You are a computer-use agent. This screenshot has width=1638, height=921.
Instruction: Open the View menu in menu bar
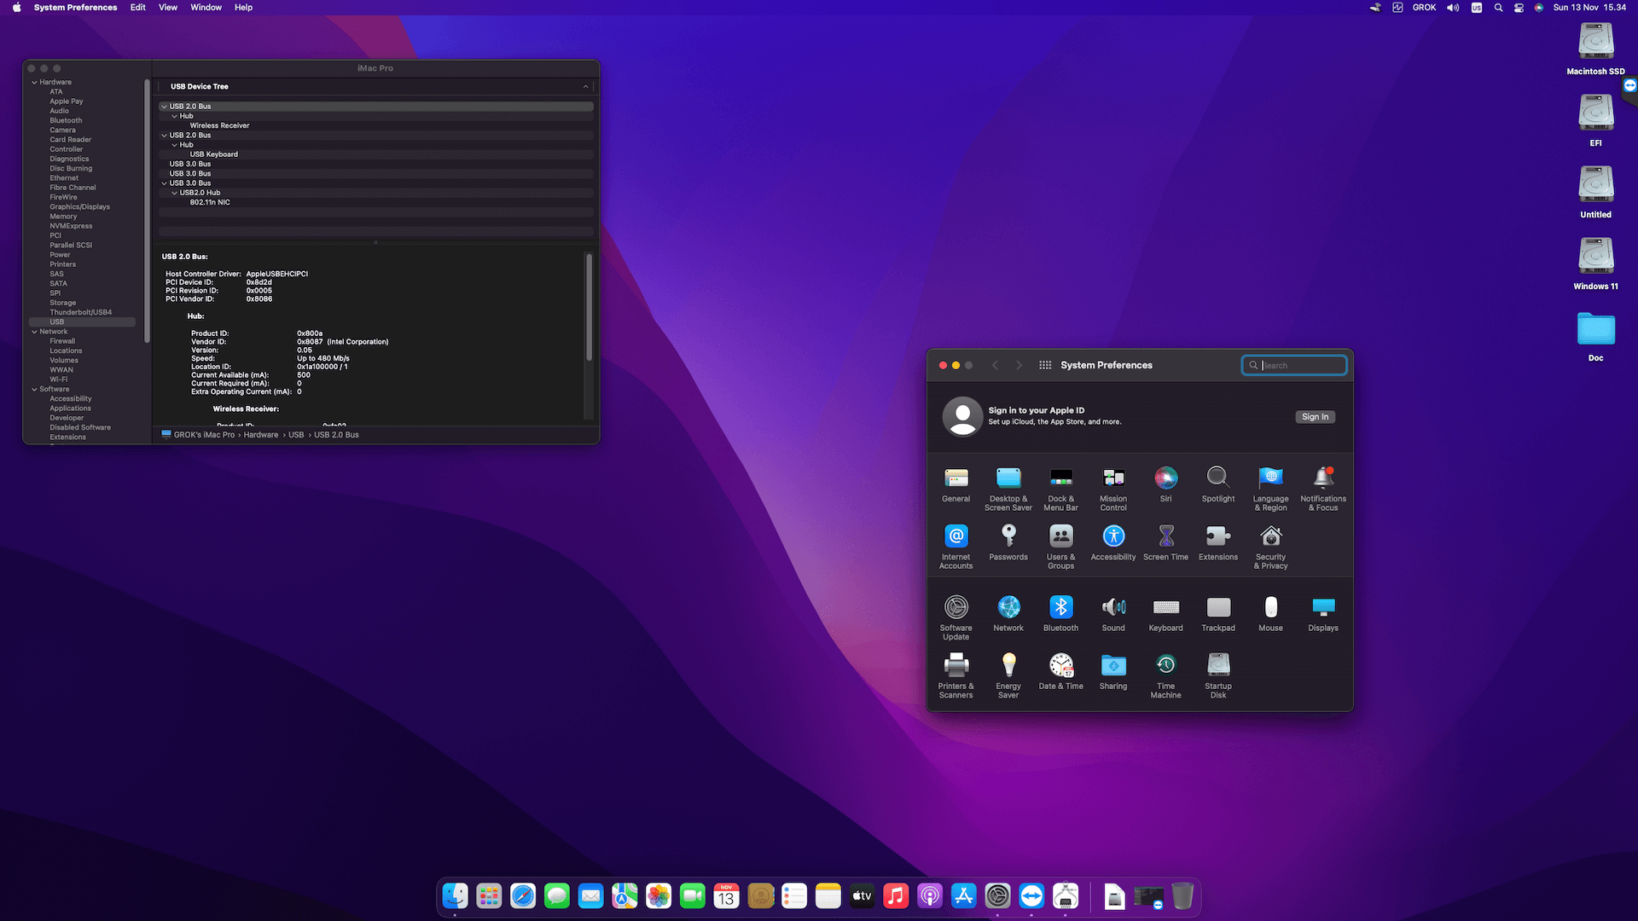pos(167,8)
